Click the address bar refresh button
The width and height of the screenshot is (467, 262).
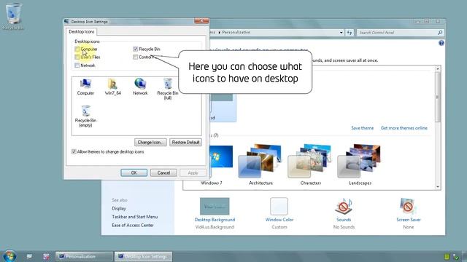[x=350, y=32]
